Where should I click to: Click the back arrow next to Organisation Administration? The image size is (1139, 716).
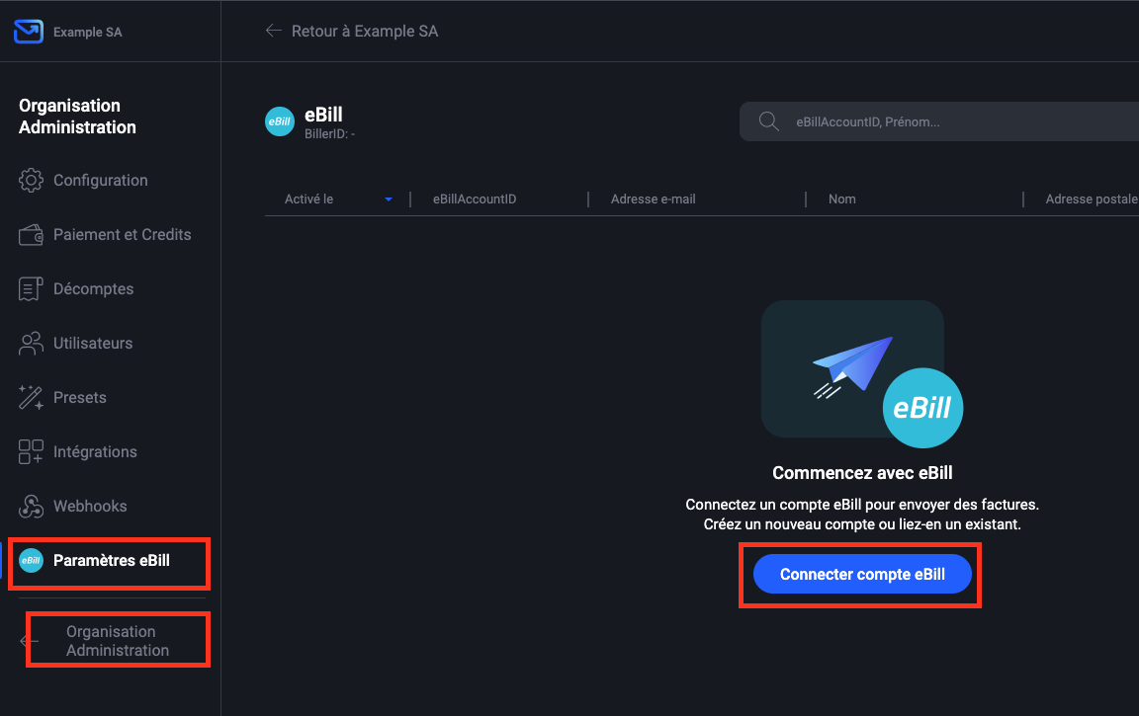[x=28, y=641]
